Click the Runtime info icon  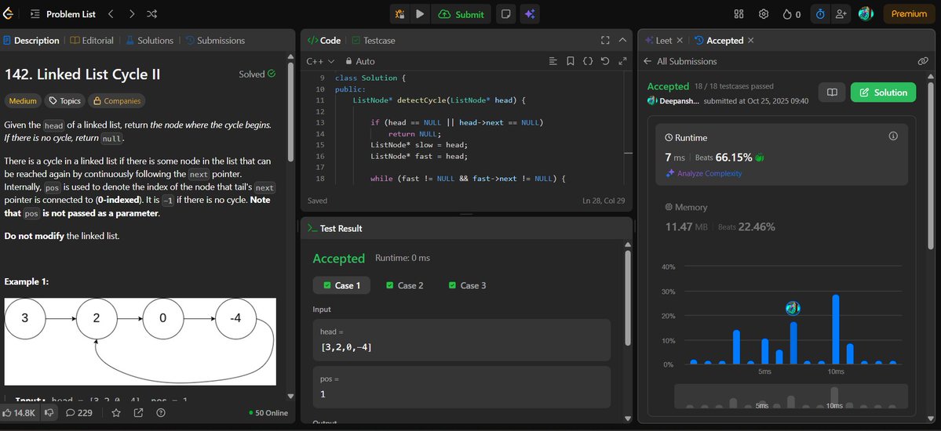point(893,136)
